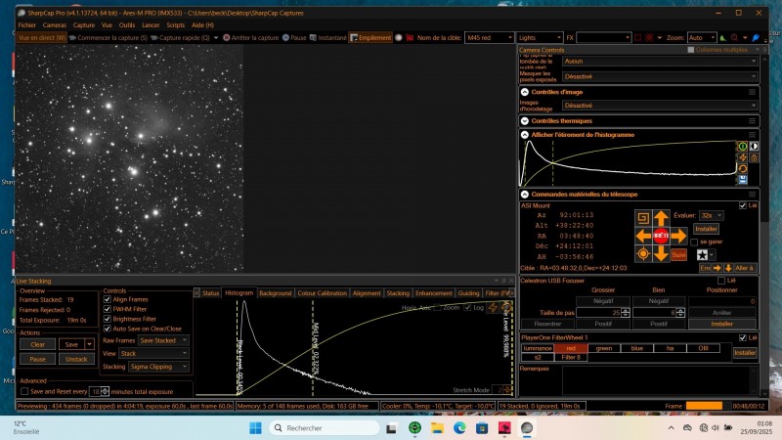Toggle the ASI Mount Lié checkbox
The image size is (782, 440).
click(x=743, y=205)
